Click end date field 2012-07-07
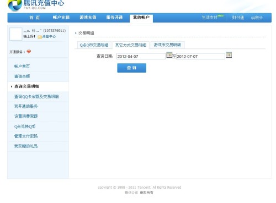 click(200, 56)
